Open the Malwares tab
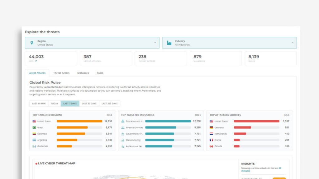The image size is (319, 179). 83,73
